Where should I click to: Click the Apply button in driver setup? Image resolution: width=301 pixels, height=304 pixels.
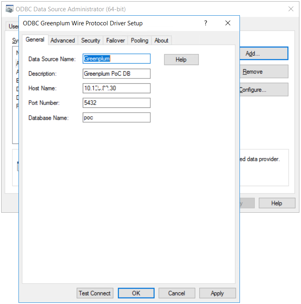pyautogui.click(x=217, y=293)
